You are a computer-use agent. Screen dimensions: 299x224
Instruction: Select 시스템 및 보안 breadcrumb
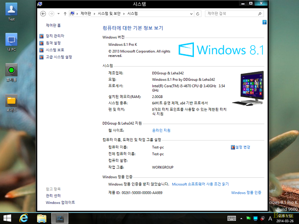(109, 14)
